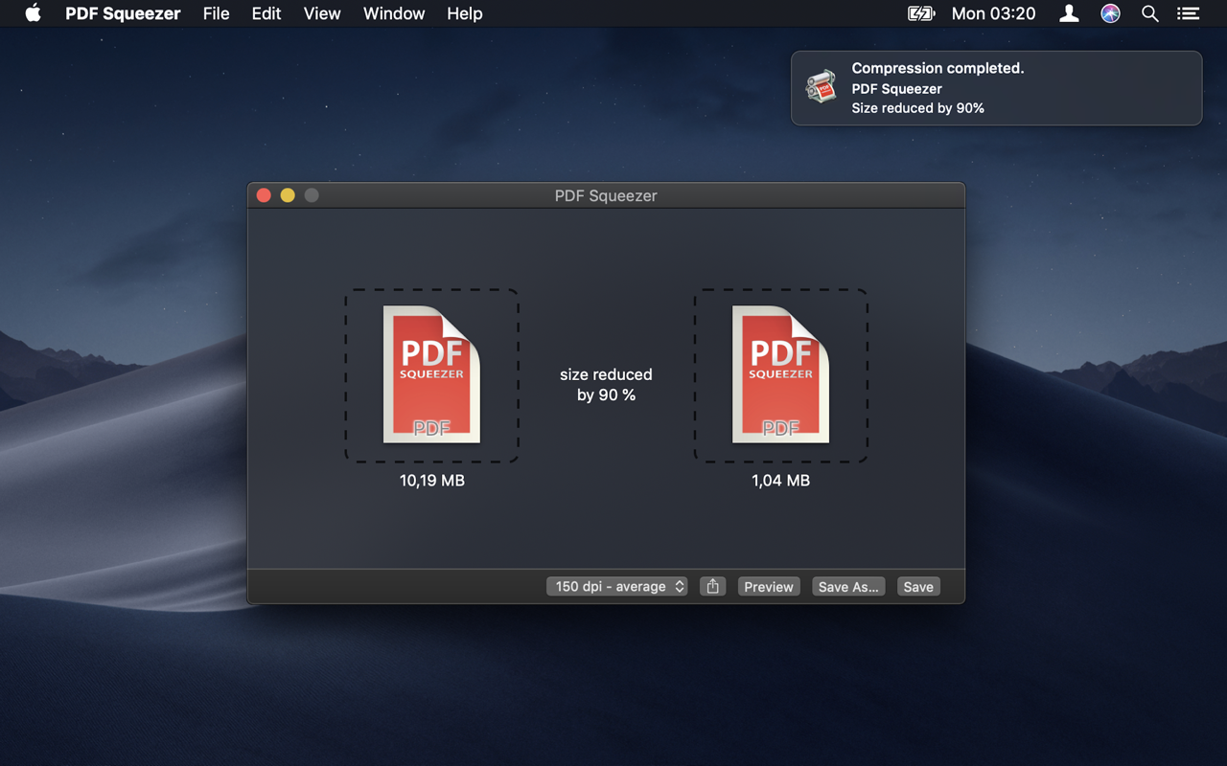The image size is (1227, 766).
Task: Expand the 150 dpi - average dropdown
Action: [x=616, y=587]
